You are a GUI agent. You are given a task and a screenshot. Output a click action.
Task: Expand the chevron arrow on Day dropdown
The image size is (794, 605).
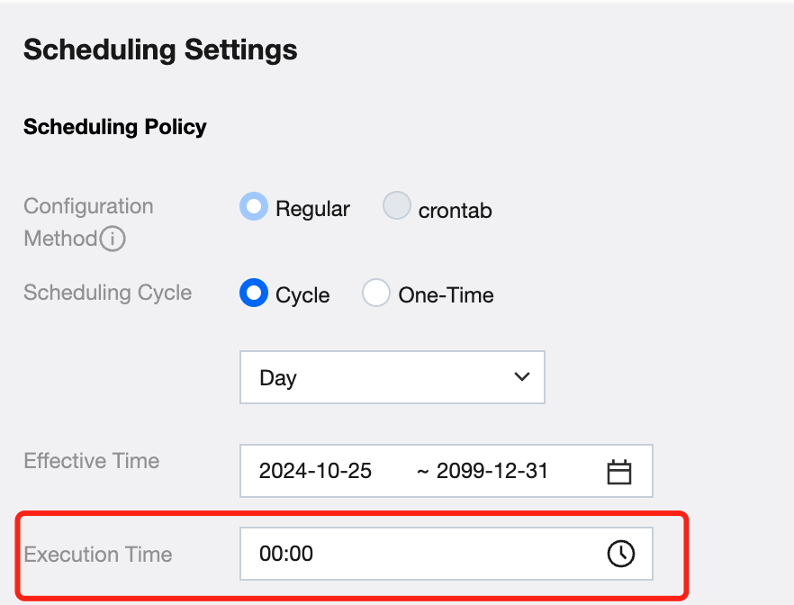click(521, 377)
